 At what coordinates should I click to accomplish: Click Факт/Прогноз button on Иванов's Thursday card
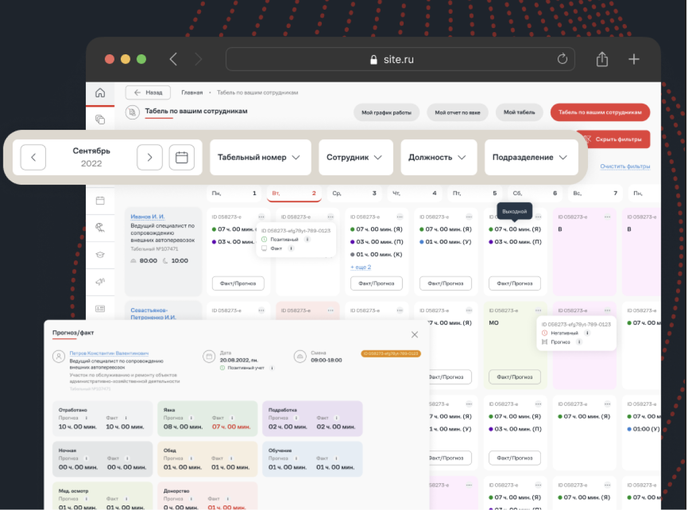445,283
